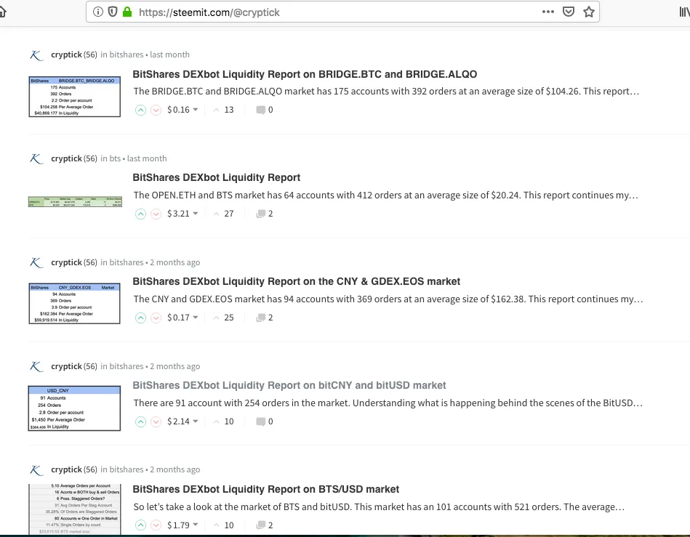Open cryptick avatar on the BTS/USD post
This screenshot has width=690, height=537.
(36, 470)
